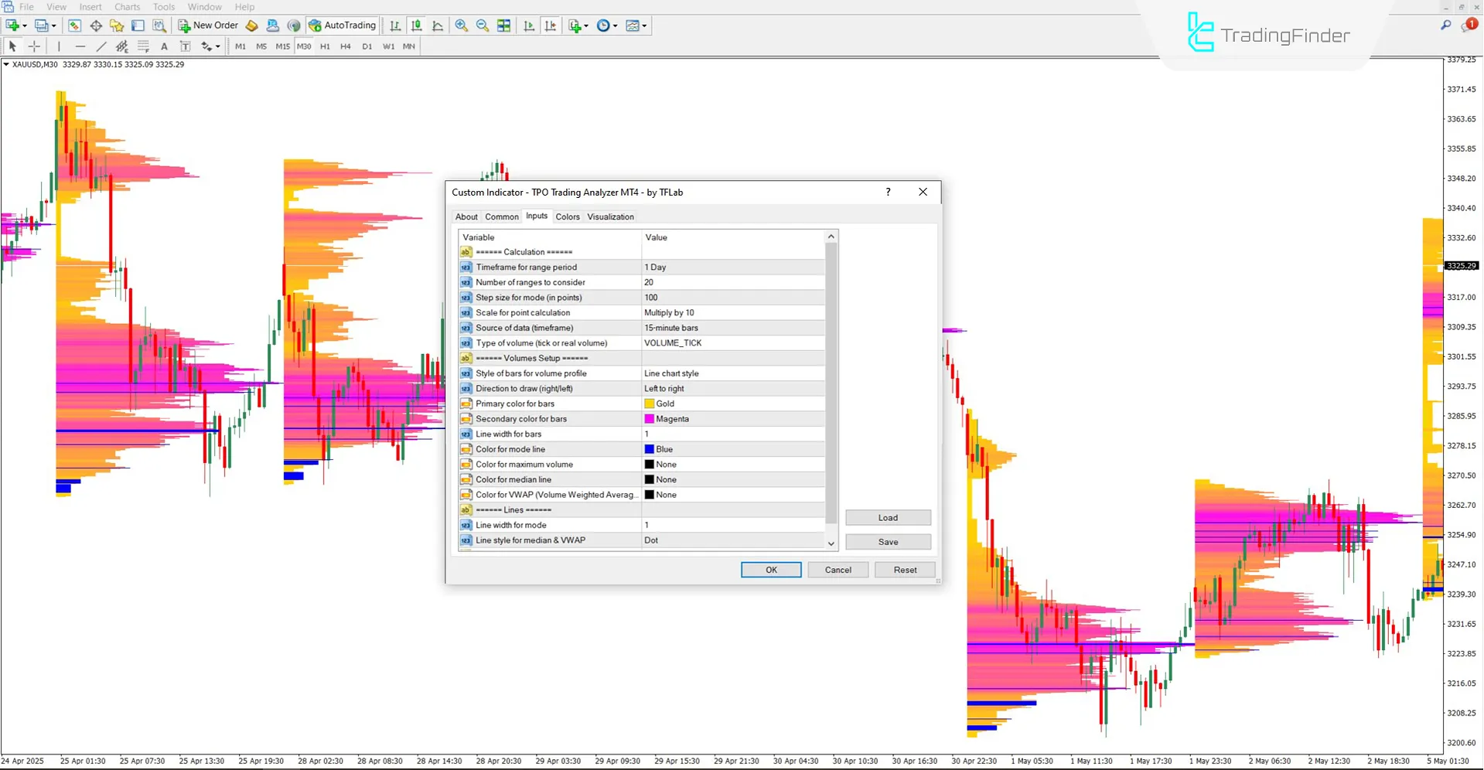Viewport: 1484px width, 770px height.
Task: Open the periodicity dropdown arrow
Action: coord(615,26)
